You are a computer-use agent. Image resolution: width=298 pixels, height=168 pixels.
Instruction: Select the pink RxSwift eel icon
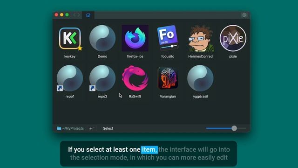tap(135, 78)
